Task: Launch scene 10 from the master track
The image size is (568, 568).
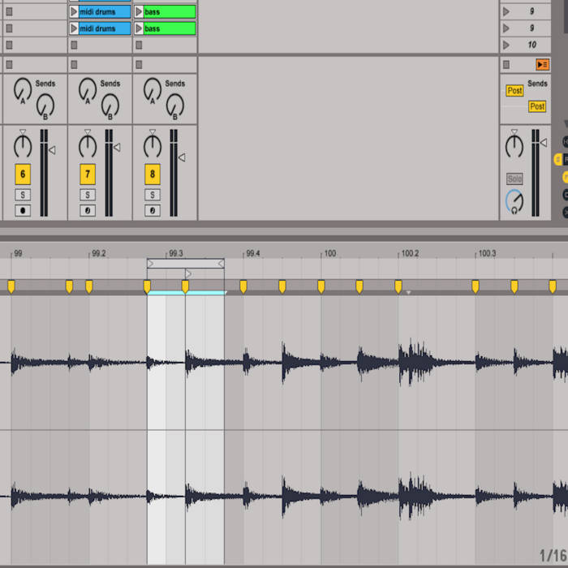Action: 506,45
